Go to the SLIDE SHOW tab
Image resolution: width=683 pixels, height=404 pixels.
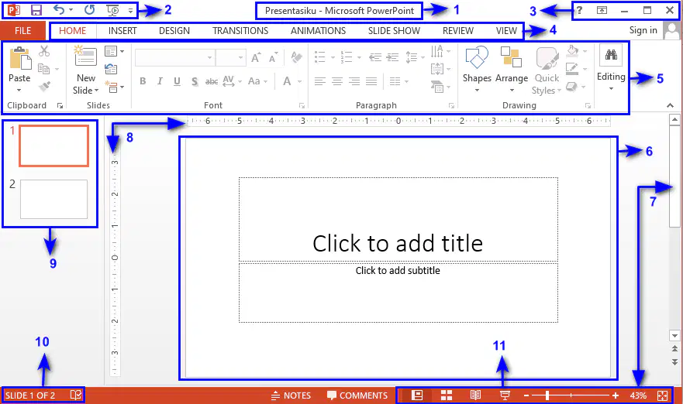point(394,31)
